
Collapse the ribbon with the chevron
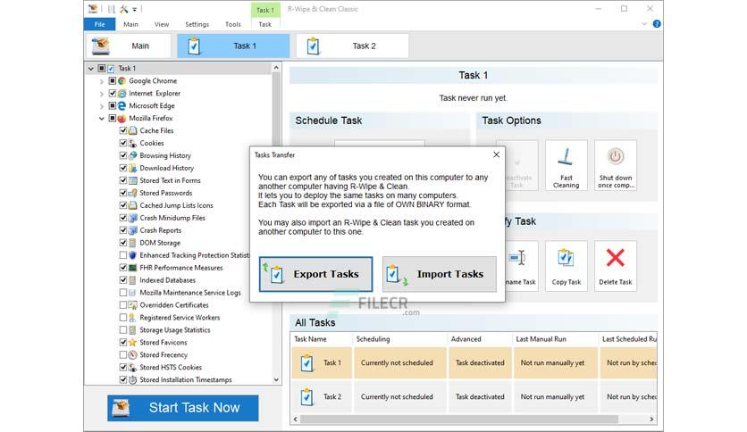(644, 24)
